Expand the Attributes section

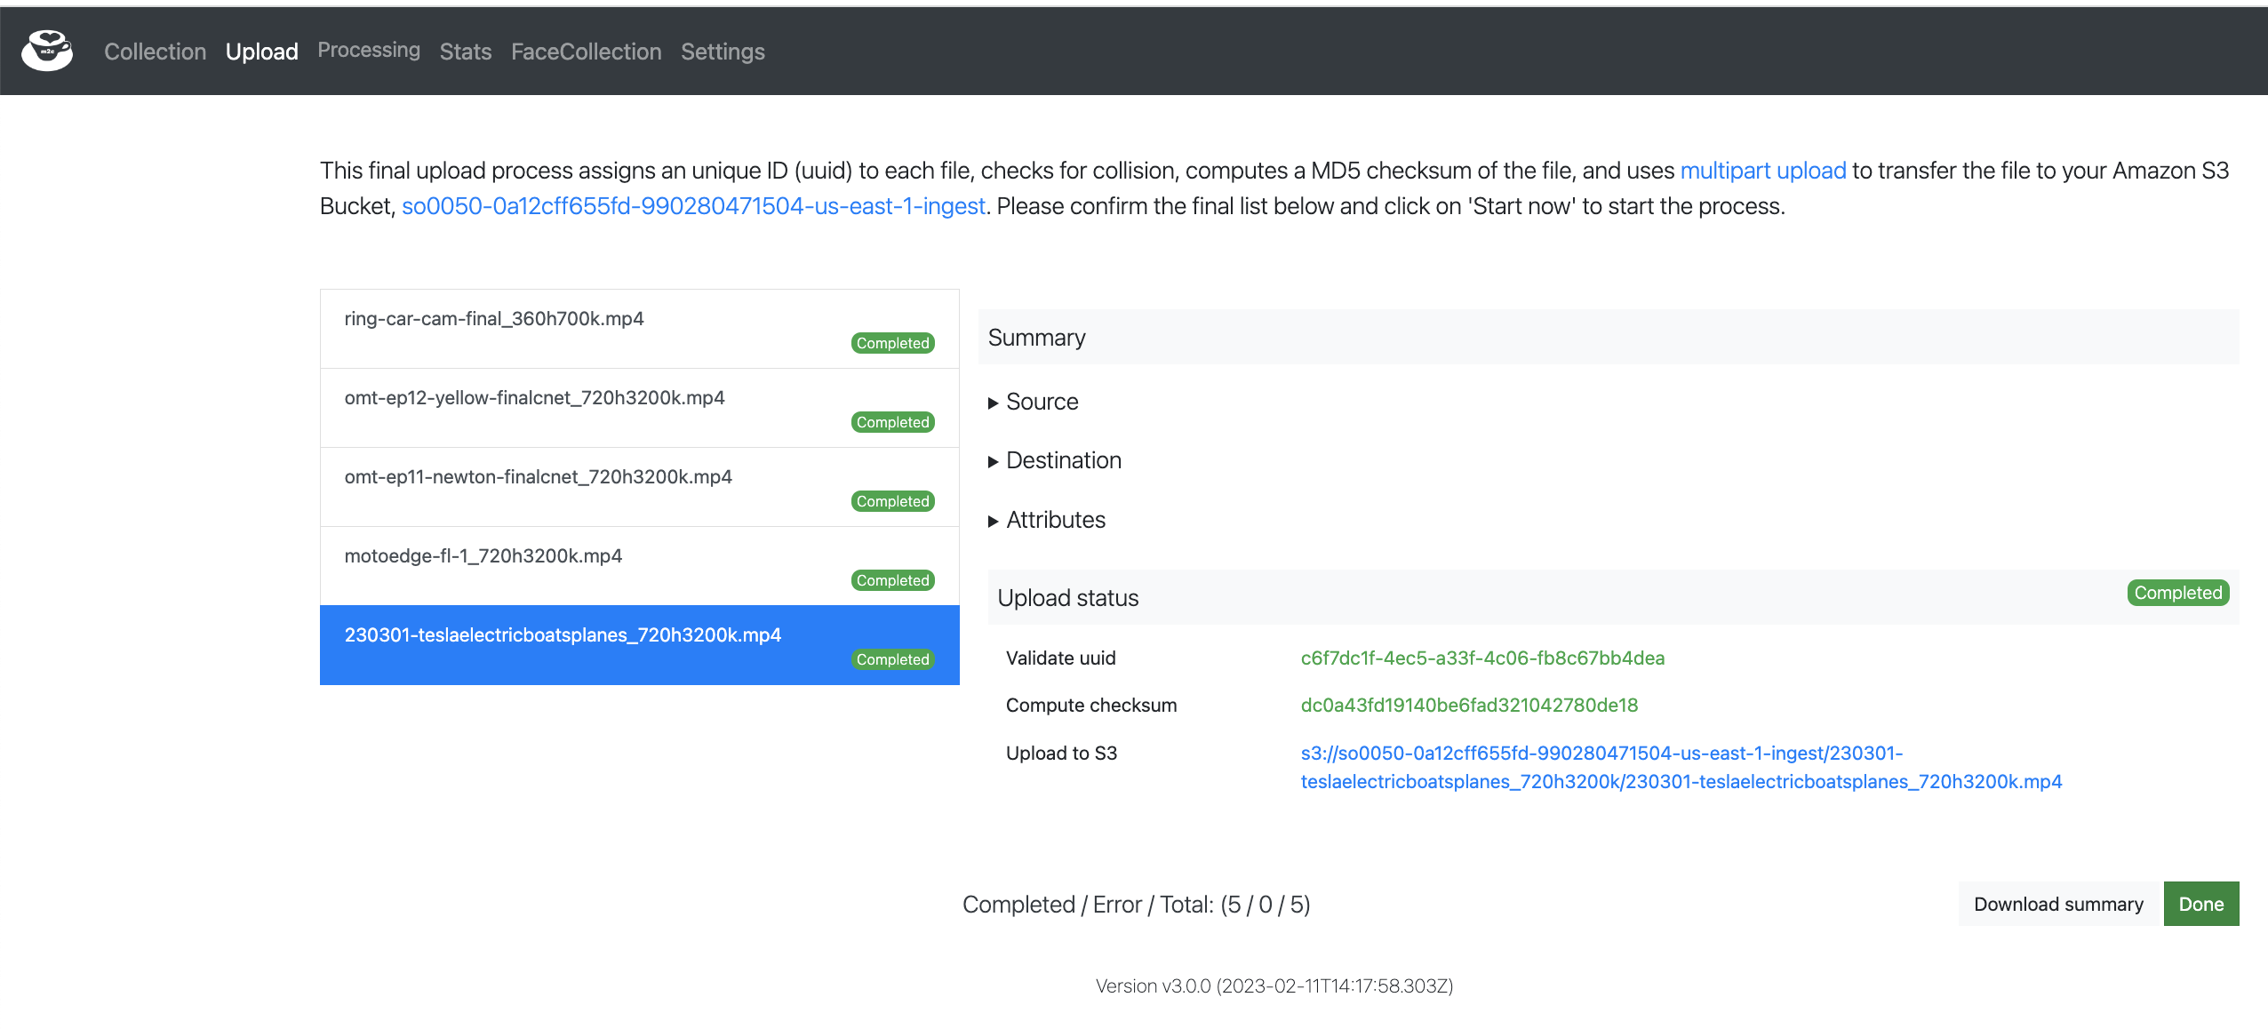pyautogui.click(x=1055, y=520)
